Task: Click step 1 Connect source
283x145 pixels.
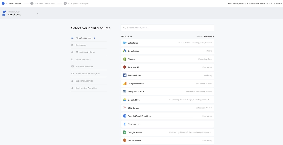Action: pyautogui.click(x=12, y=3)
